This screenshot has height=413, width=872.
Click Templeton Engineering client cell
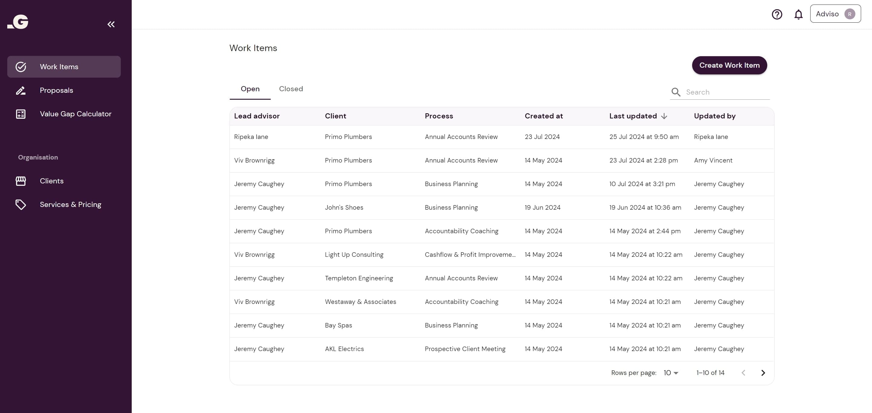point(359,278)
